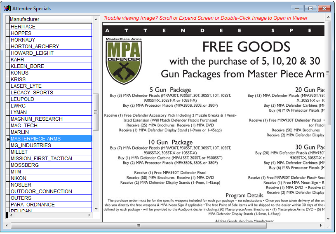Click the image panel vertical scrollbar thumb

point(328,73)
